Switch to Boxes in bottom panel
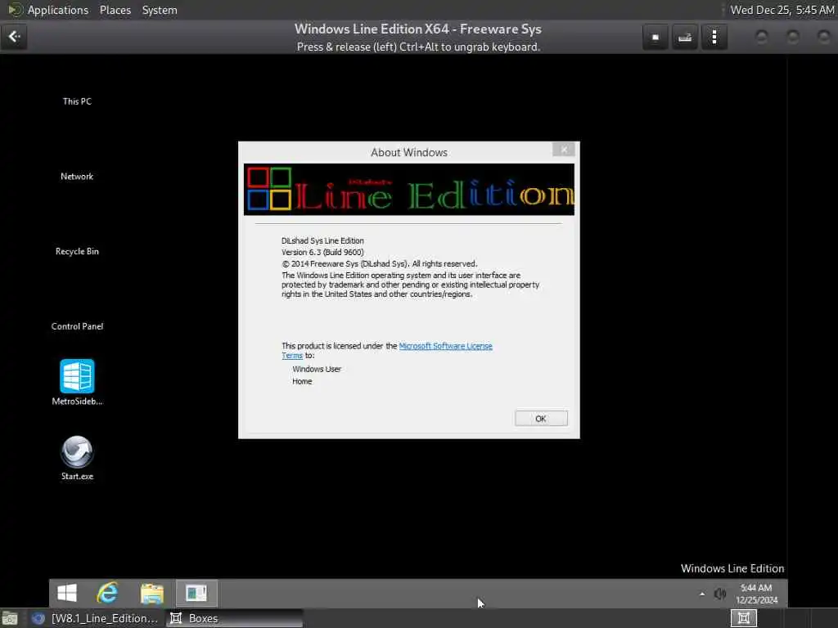This screenshot has height=628, width=838. 234,618
